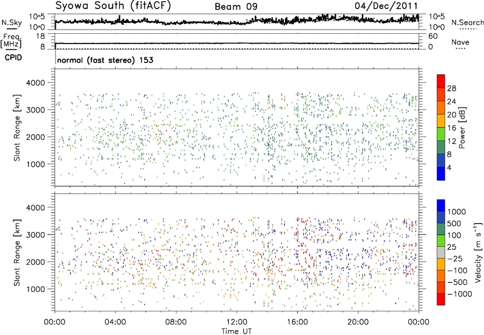Click the '60' Nave axis value
The height and width of the screenshot is (335, 484).
coord(433,36)
